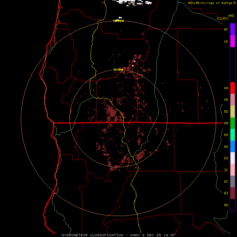Screen dimensions: 237x237
Task: Click the green HR legend color swatch
Action: (x=233, y=123)
